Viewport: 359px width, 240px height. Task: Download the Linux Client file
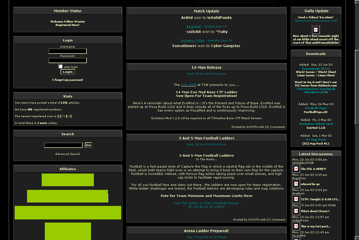click(x=326, y=75)
